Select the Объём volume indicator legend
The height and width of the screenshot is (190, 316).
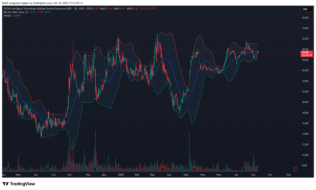tap(7, 15)
